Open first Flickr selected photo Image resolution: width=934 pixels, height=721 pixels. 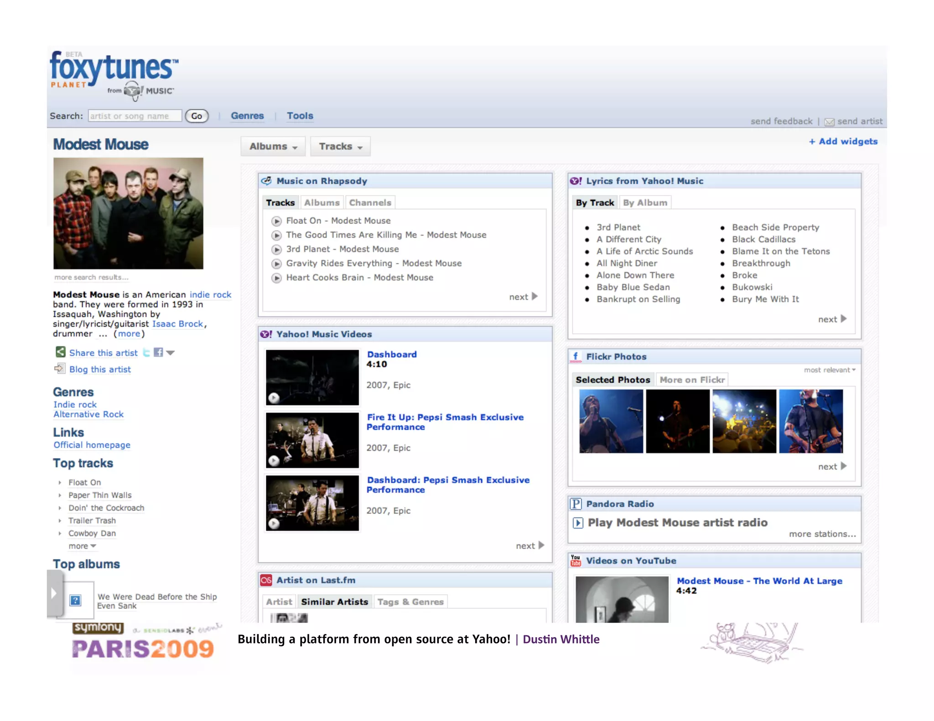611,421
